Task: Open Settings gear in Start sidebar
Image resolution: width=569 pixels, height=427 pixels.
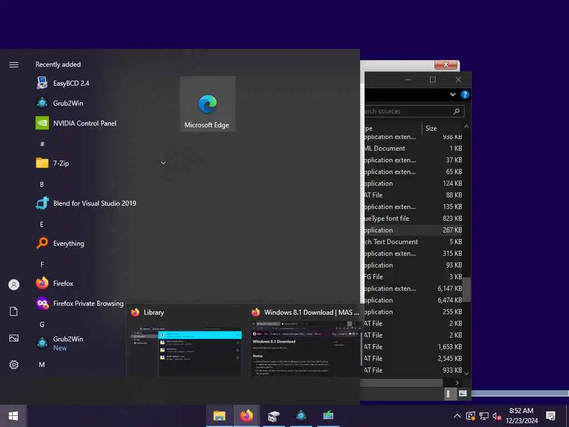Action: [x=14, y=365]
